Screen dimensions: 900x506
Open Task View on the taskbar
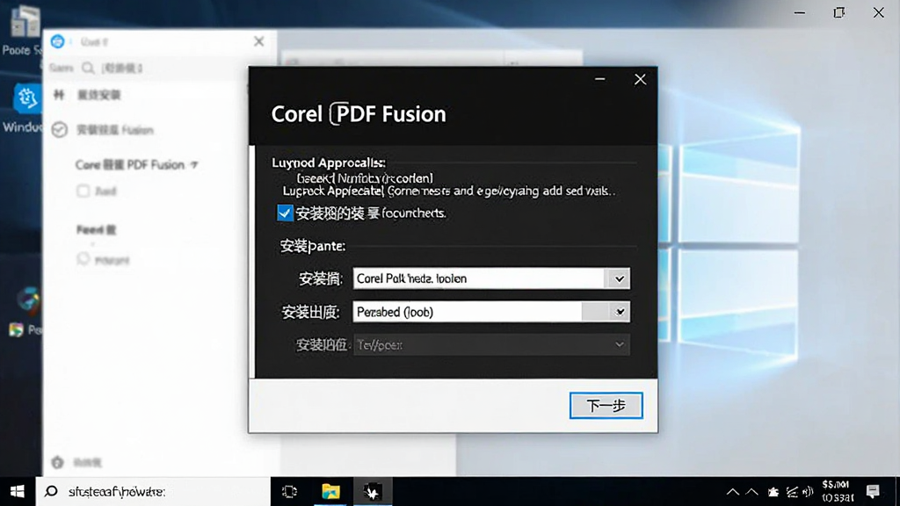[290, 492]
